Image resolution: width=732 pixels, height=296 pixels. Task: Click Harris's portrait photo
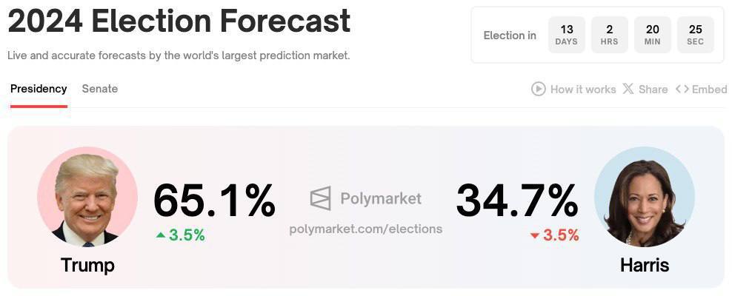[x=644, y=197]
